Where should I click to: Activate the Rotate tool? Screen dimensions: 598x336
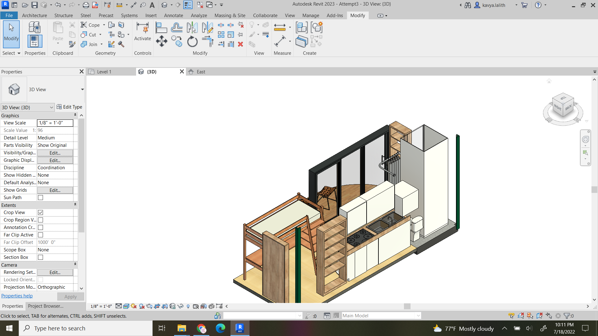pos(192,41)
